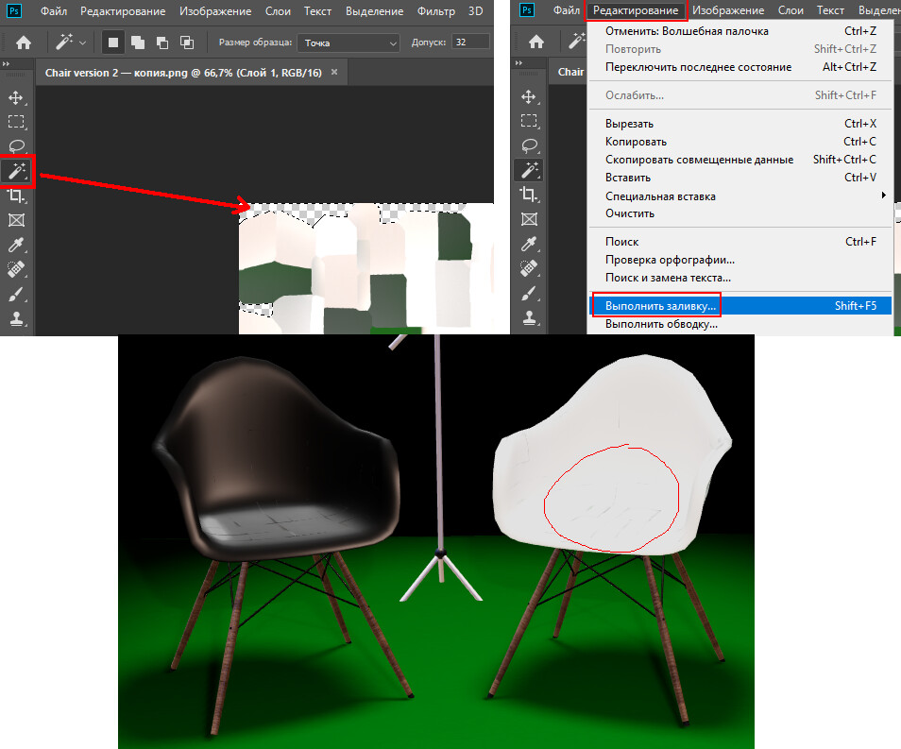Screen dimensions: 901x749
Task: Open the Изображение menu in right window
Action: [728, 10]
